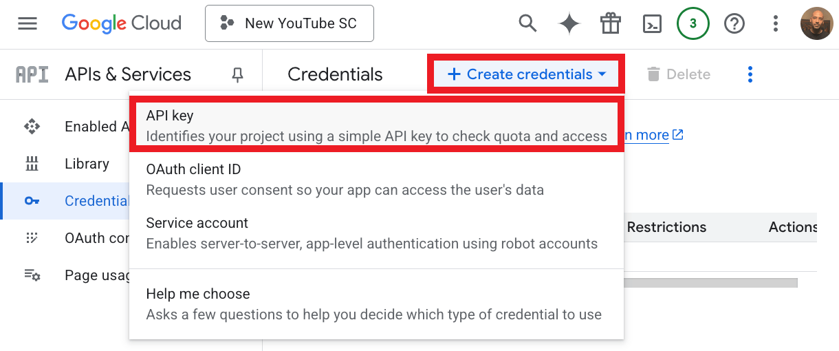Go to Library in the sidebar
The width and height of the screenshot is (839, 351).
[x=87, y=164]
